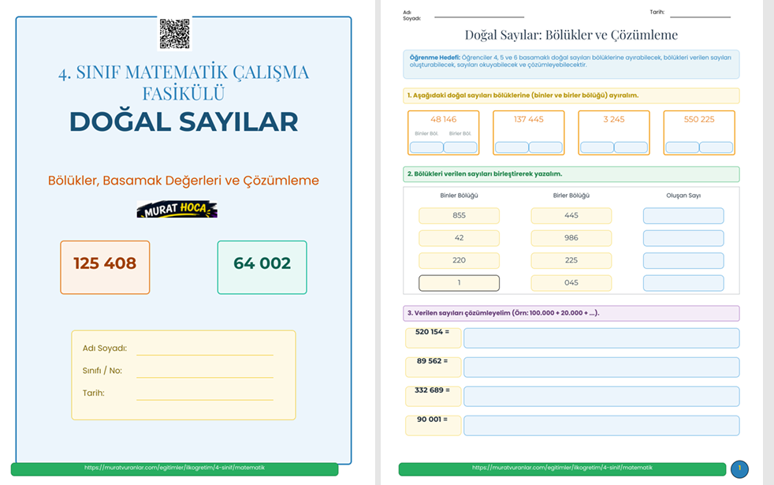Click the Oluşan Sayı box in the 855 row
Viewport: 774px width, 485px height.
(x=683, y=215)
